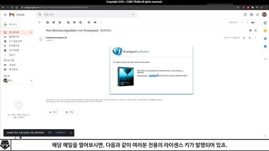Open Google apps grid icon

pyautogui.click(x=258, y=15)
